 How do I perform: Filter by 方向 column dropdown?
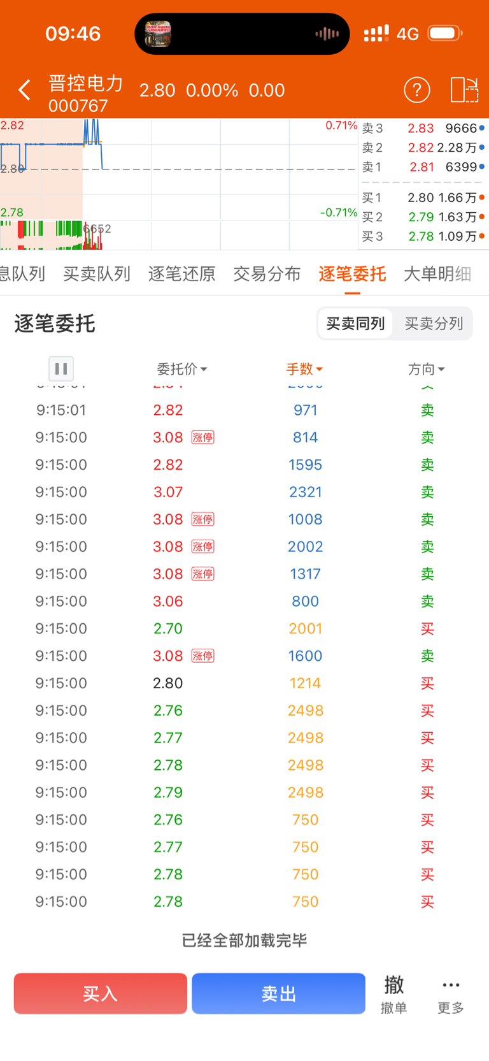(x=426, y=369)
